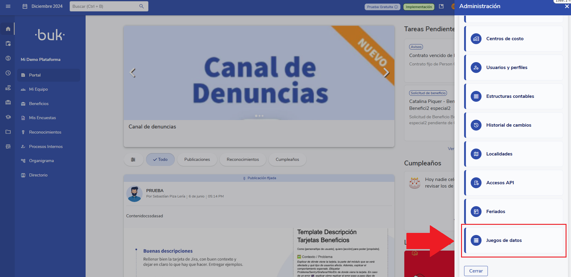Open the feed filter settings icon
Screen dimensions: 571x277
[x=133, y=160]
